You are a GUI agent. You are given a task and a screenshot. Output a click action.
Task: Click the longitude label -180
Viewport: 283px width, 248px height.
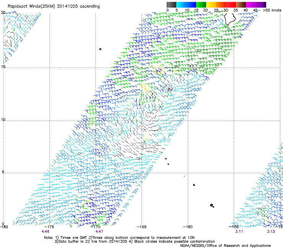point(3,227)
